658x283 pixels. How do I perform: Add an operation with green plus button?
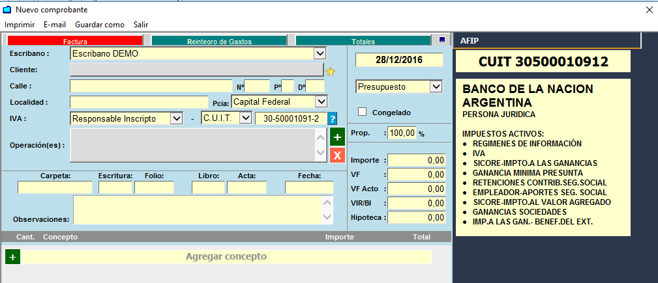point(337,137)
